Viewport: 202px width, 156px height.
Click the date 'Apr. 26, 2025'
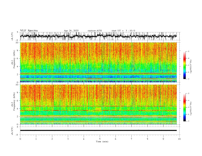tap(71, 31)
